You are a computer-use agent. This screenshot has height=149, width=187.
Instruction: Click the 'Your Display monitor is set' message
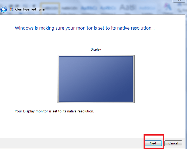[55, 111]
